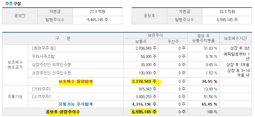This screenshot has width=255, height=117.
Task: Click the 구 분 column header
Action: (x=63, y=39)
